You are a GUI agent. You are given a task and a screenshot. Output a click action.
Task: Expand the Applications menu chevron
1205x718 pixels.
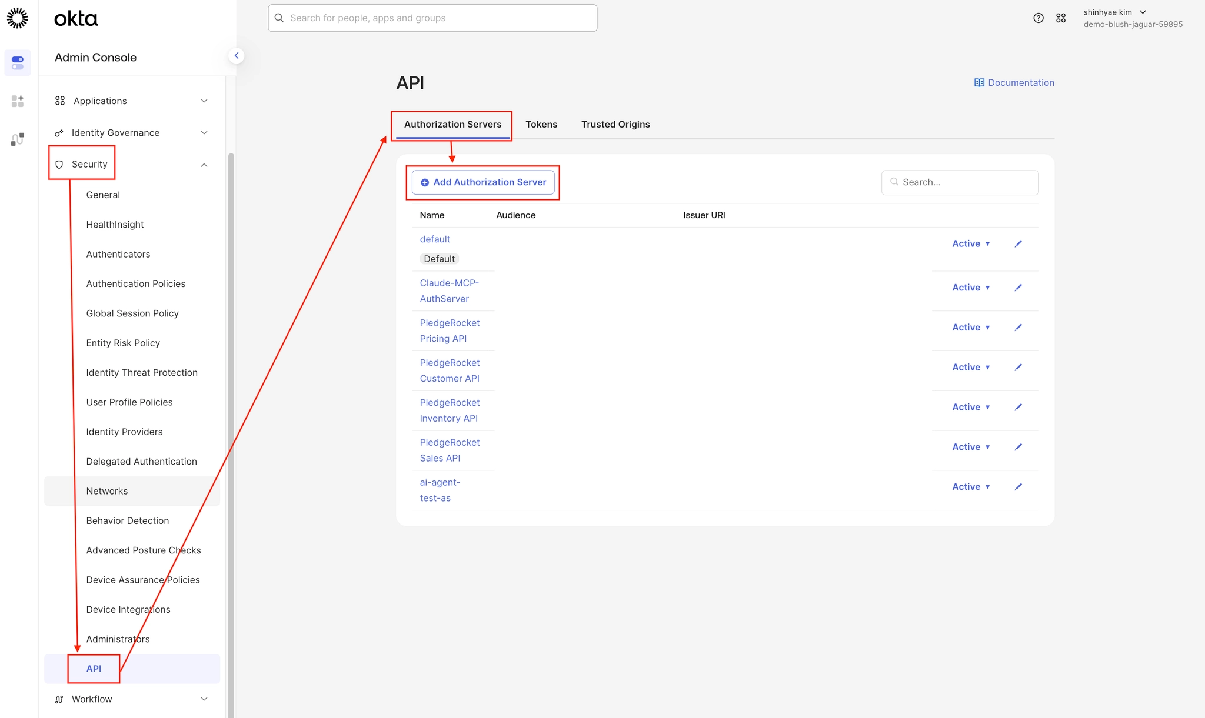click(204, 101)
